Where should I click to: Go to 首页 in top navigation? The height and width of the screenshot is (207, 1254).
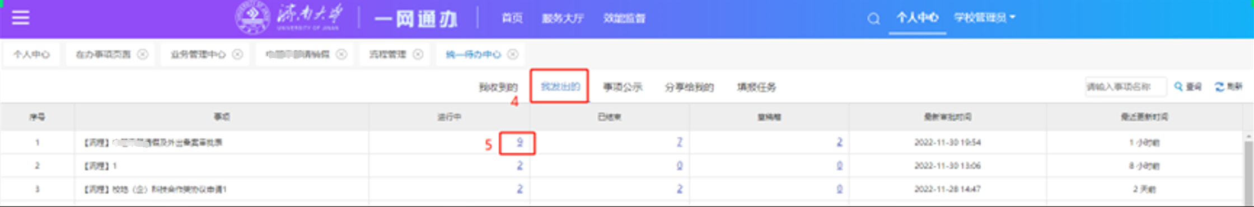pos(512,18)
